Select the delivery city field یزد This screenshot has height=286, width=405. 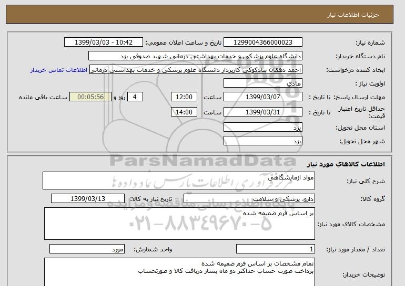262,141
